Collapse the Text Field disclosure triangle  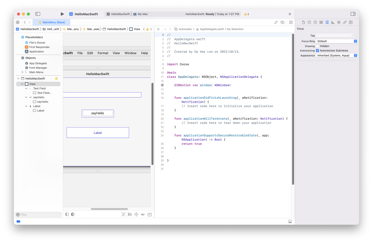point(26,88)
